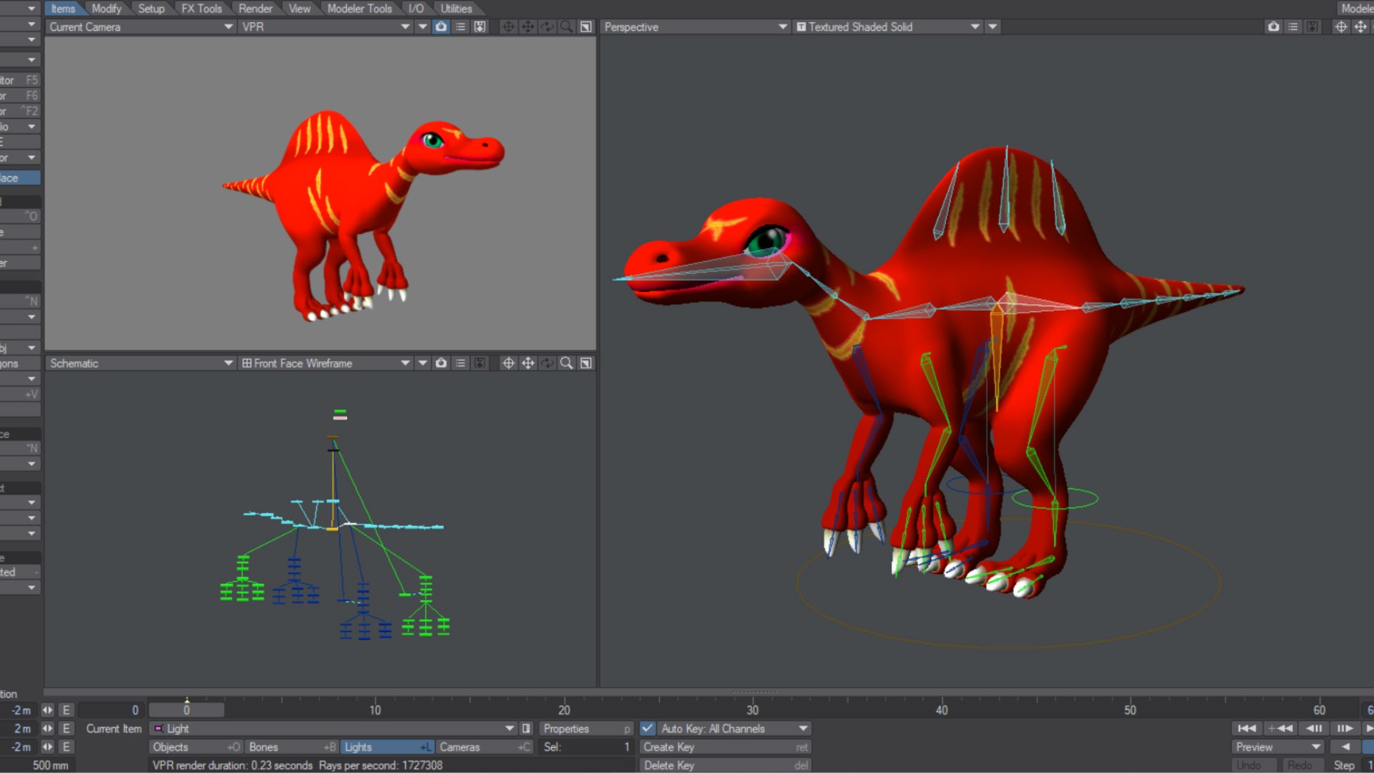The image size is (1374, 773).
Task: Open Auto Key All Channels dropdown
Action: click(x=734, y=729)
